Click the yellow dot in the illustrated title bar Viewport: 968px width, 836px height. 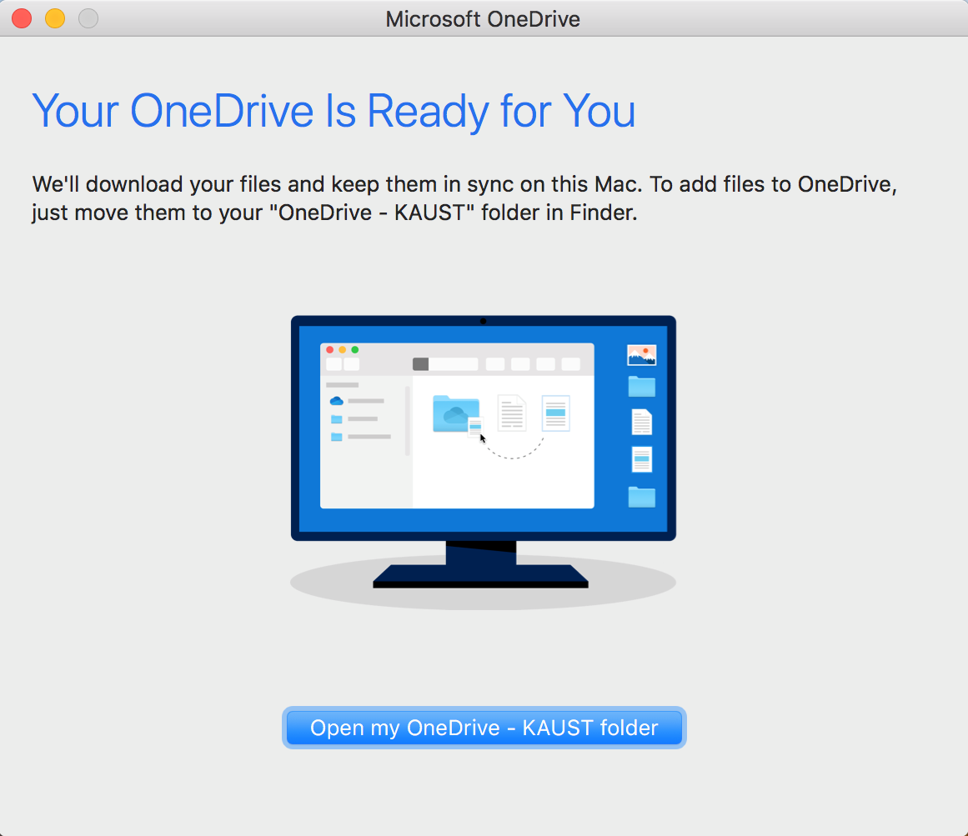(343, 349)
